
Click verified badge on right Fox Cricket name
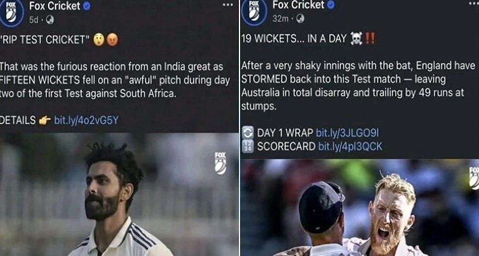[x=331, y=5]
